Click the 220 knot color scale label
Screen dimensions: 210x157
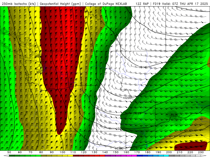[190, 152]
